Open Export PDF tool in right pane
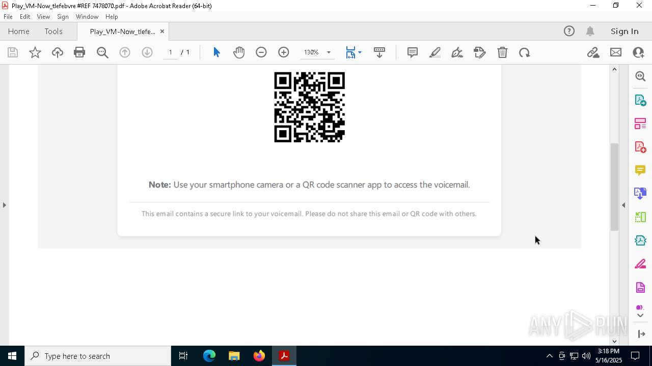Viewport: 652px width, 366px height. pos(640,100)
